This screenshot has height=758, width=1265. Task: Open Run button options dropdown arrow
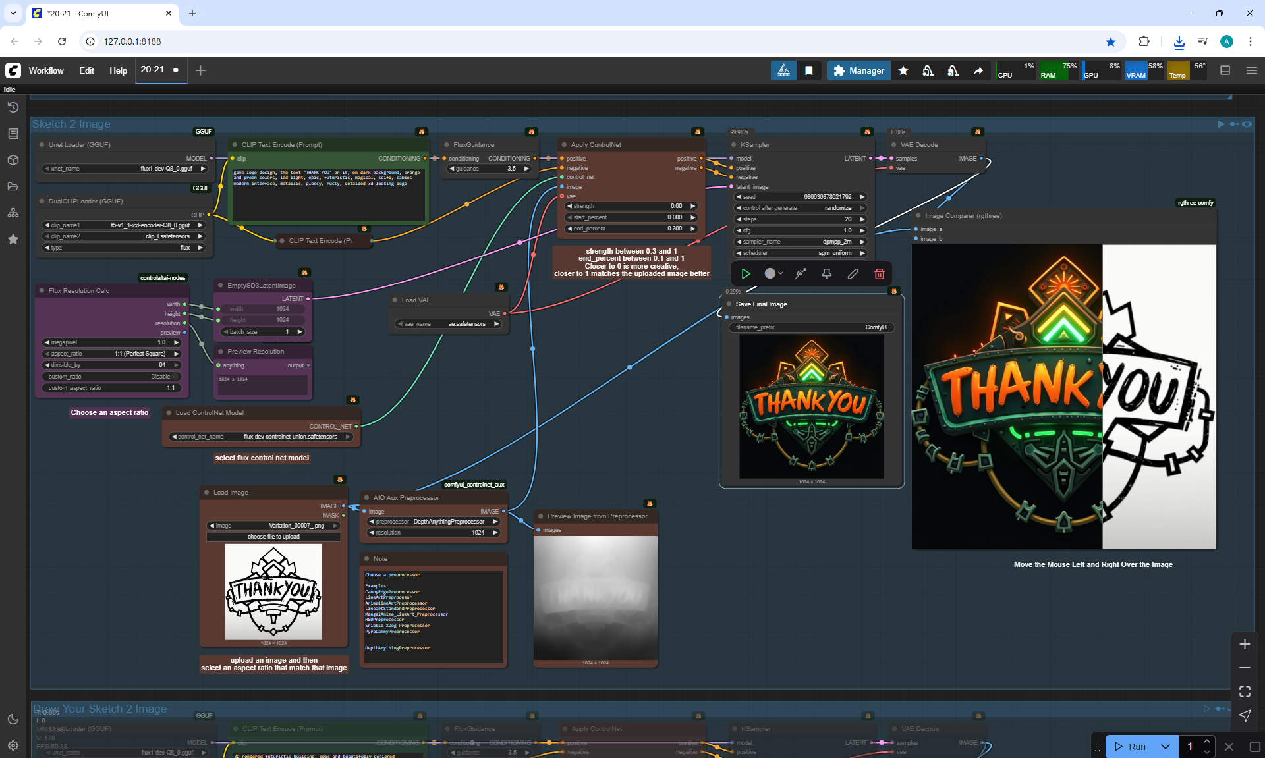(x=1165, y=746)
